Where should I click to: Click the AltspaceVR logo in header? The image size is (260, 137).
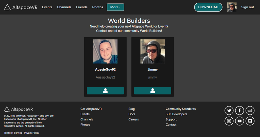pos(21,7)
